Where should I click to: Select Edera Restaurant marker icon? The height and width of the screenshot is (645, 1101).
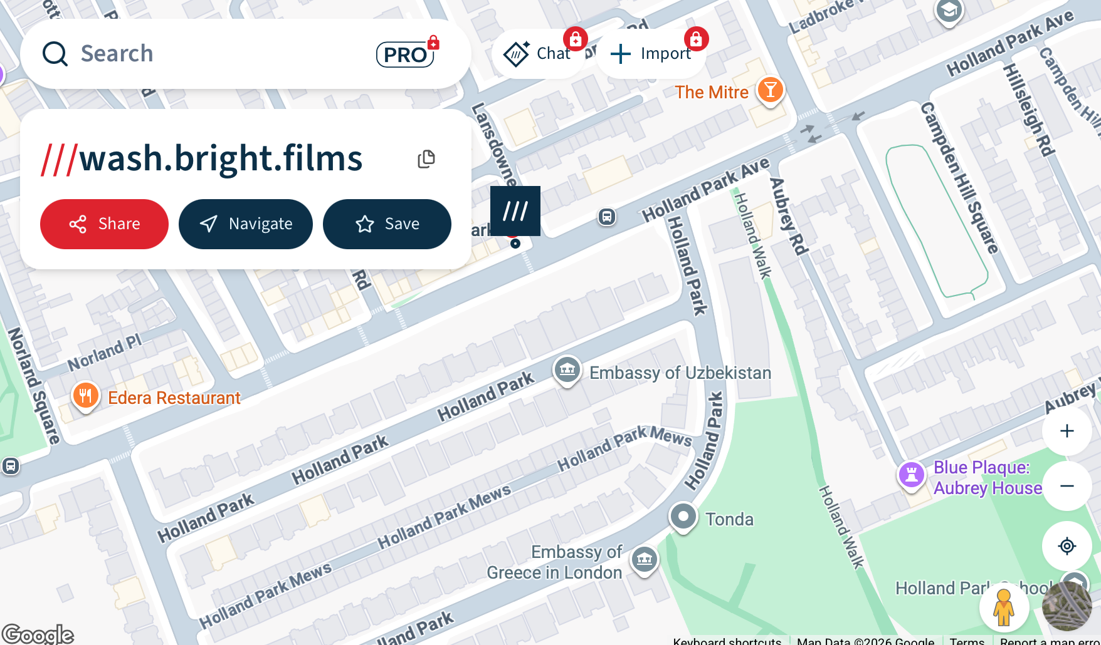tap(86, 396)
